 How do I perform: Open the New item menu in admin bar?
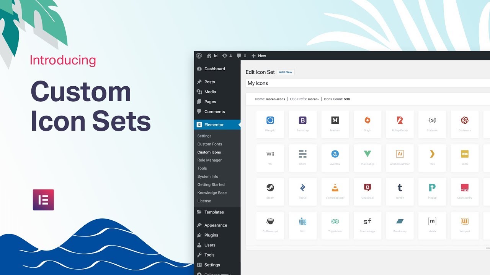tap(258, 56)
